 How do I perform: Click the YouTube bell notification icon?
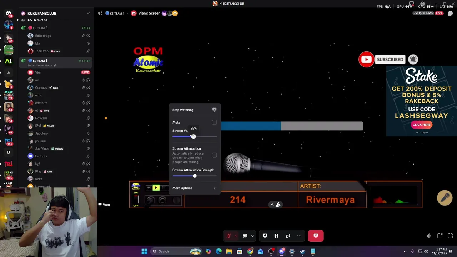[x=413, y=59]
